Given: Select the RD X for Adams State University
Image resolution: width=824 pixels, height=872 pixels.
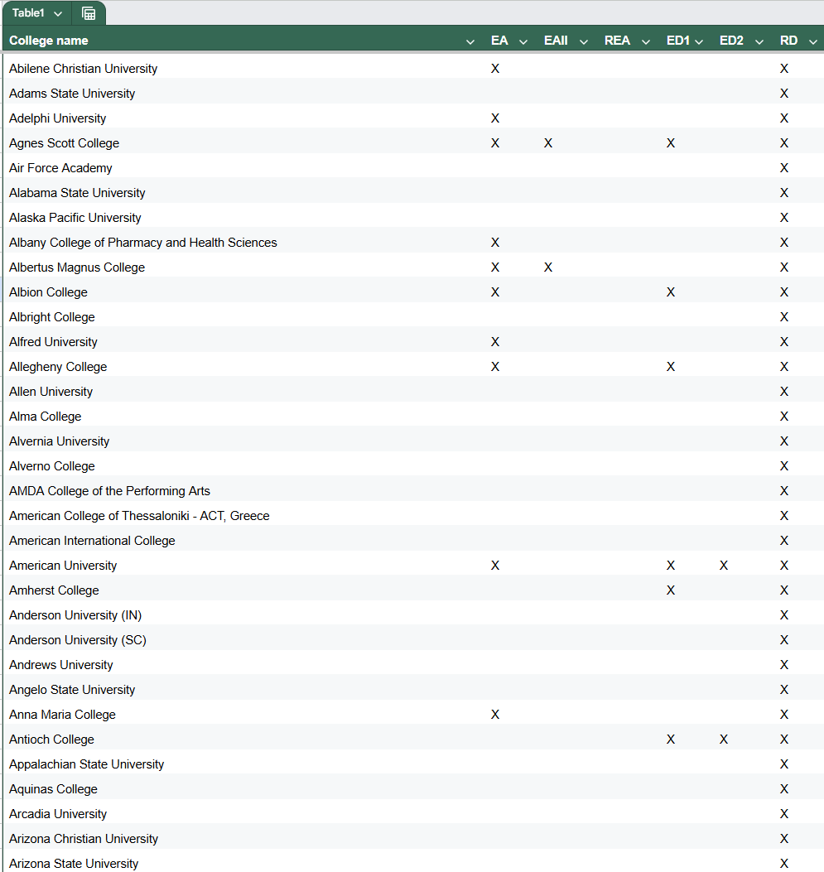Looking at the screenshot, I should (x=784, y=94).
